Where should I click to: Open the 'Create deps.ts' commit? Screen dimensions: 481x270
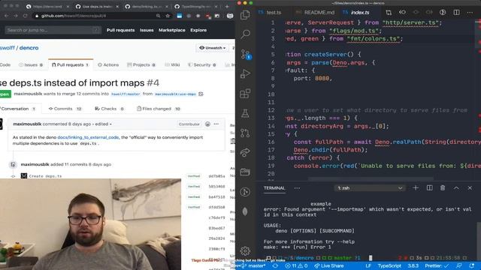coord(45,176)
